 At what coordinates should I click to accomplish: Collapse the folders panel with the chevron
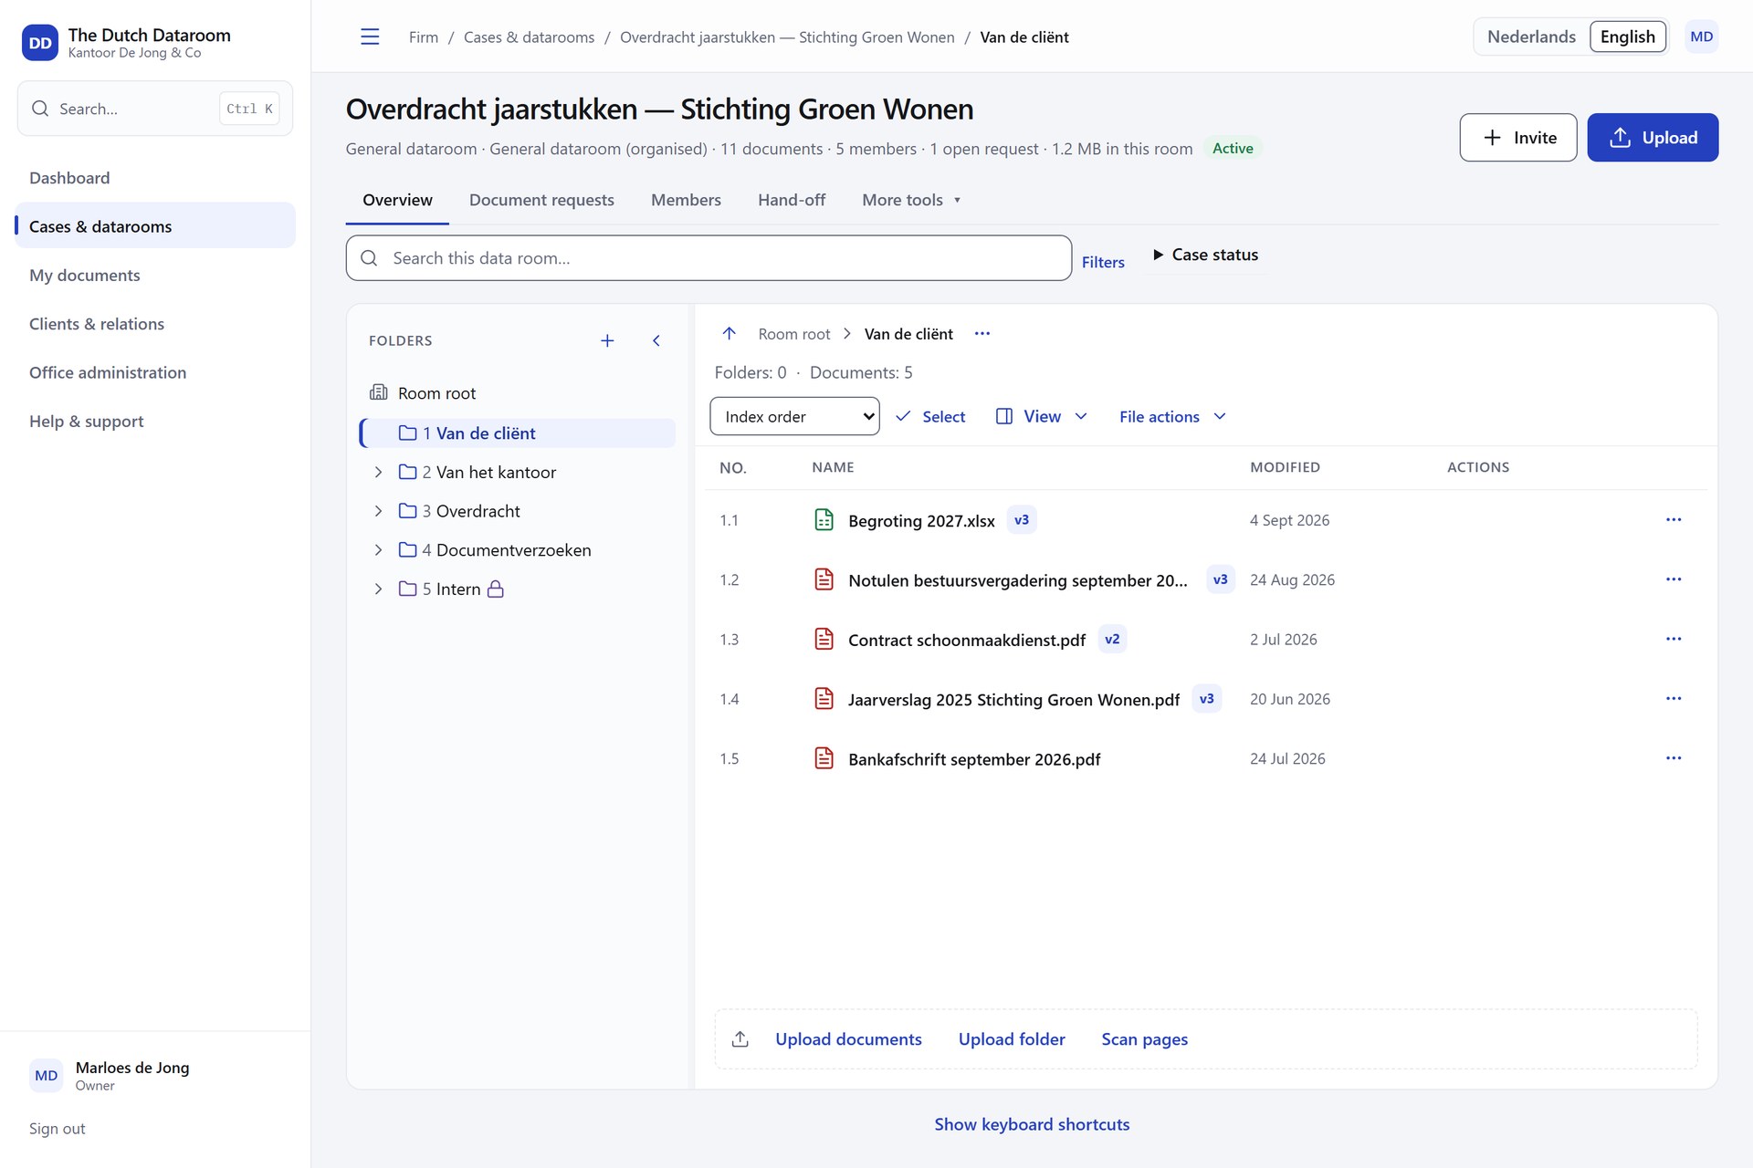coord(656,340)
